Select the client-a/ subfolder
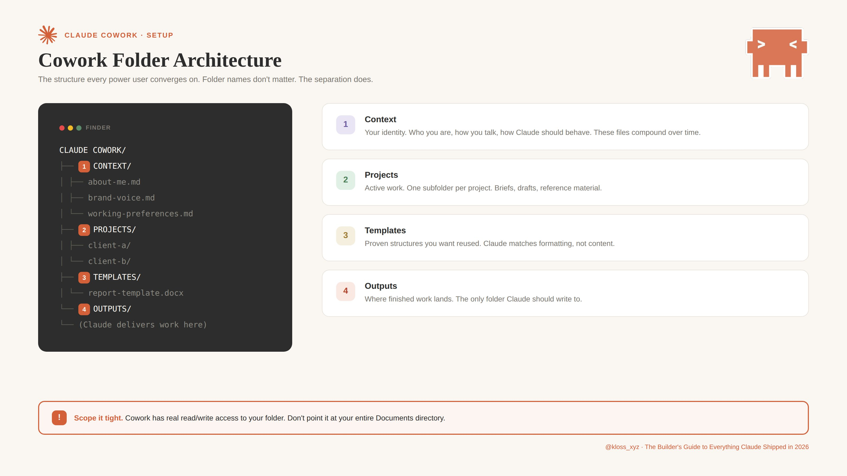Viewport: 847px width, 476px height. point(109,245)
